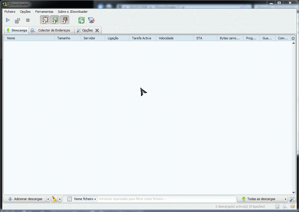Screen dimensions: 299x212
Task: Click the bottom-right tools settings icon
Action: point(292,199)
